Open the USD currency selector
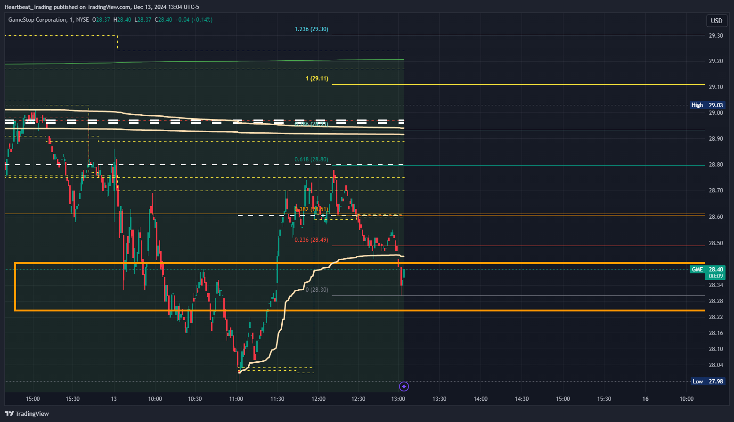The image size is (734, 422). (x=717, y=21)
